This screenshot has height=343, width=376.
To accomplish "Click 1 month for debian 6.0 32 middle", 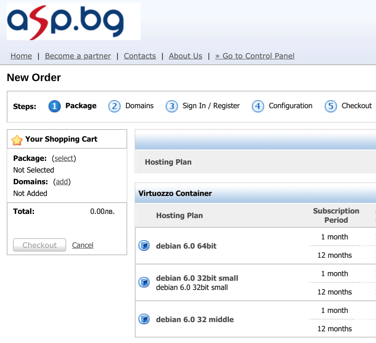I will pos(335,310).
